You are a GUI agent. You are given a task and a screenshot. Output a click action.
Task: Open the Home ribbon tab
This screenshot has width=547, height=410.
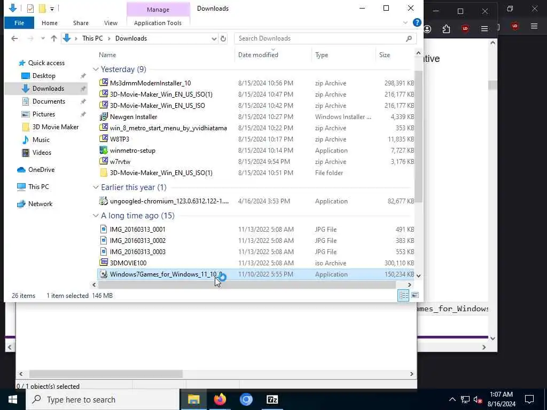(50, 23)
